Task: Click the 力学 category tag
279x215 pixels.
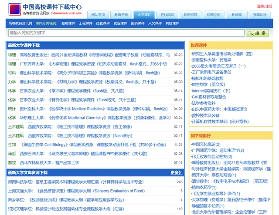Action: pyautogui.click(x=12, y=82)
